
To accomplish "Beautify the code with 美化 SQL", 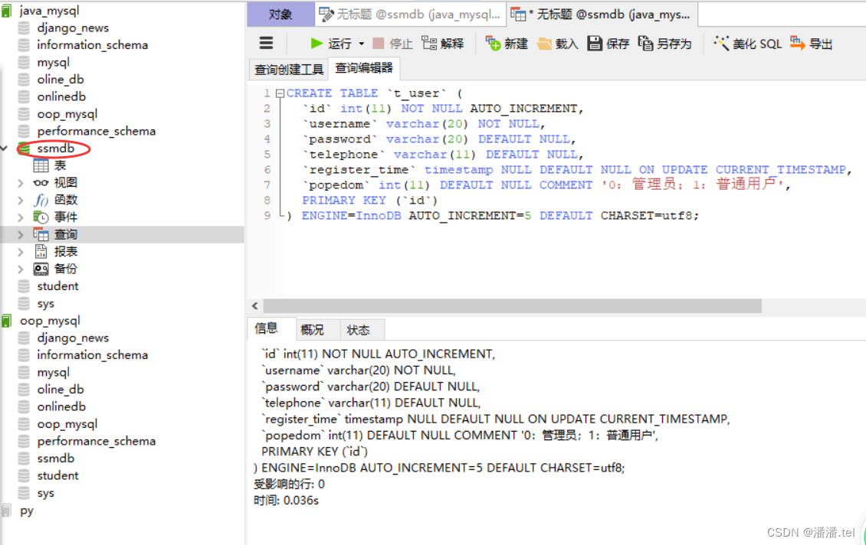I will pos(747,44).
